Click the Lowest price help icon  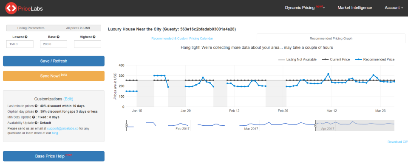[26, 37]
